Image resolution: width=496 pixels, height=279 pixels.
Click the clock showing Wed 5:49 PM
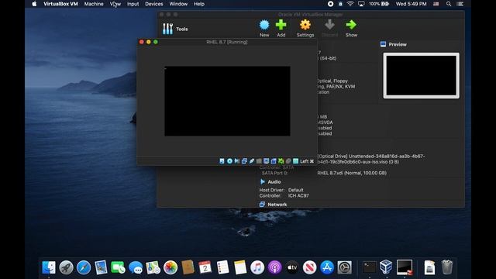pyautogui.click(x=411, y=4)
